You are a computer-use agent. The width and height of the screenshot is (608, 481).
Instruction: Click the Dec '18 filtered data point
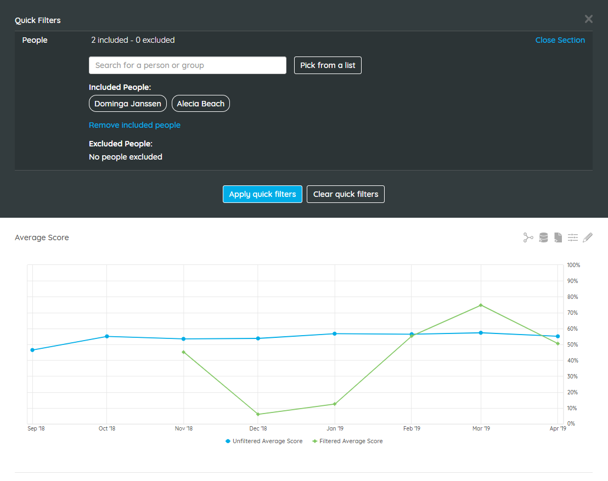click(x=258, y=414)
